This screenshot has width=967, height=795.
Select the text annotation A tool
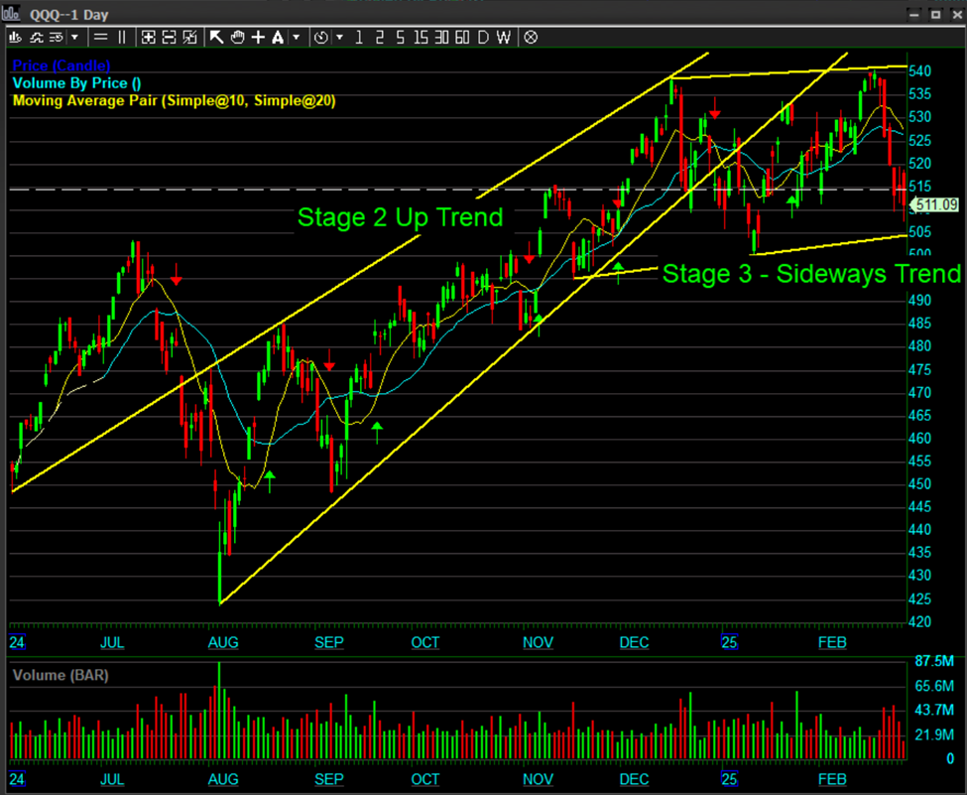click(278, 37)
